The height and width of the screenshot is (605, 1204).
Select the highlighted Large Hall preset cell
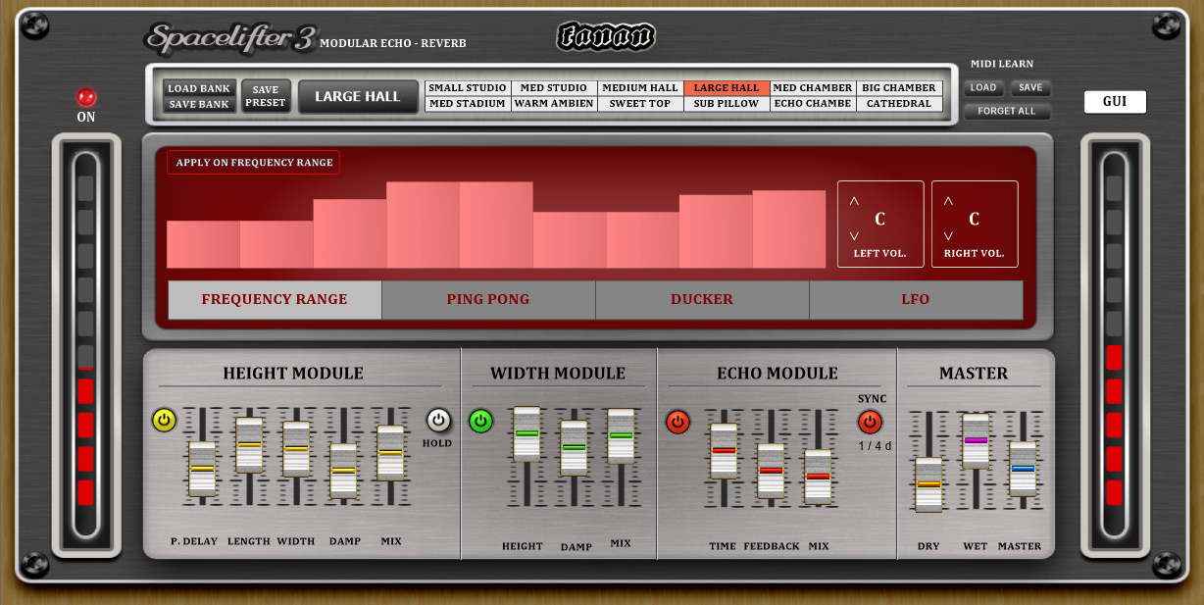[x=727, y=88]
